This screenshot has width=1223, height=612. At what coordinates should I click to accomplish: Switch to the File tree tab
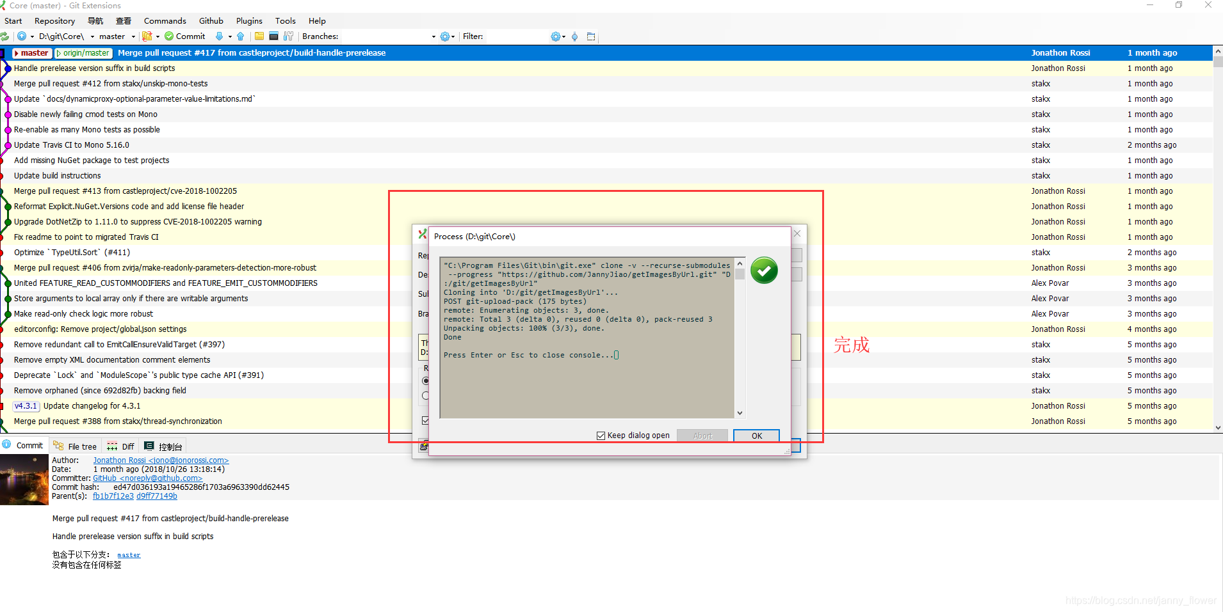pos(75,446)
